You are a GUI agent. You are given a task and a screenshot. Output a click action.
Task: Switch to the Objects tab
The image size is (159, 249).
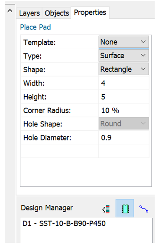click(57, 13)
